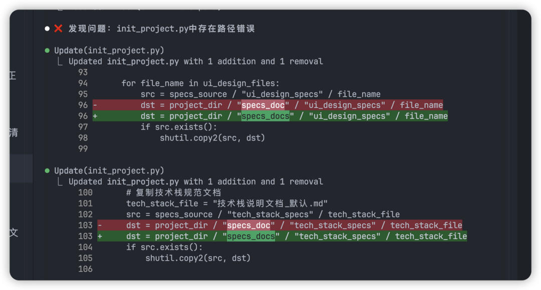Click the highlighted specs_doc on removed line 103
The width and height of the screenshot is (541, 290).
(x=248, y=225)
